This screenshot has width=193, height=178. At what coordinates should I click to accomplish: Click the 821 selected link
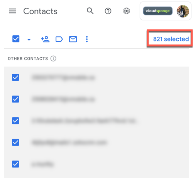(171, 39)
